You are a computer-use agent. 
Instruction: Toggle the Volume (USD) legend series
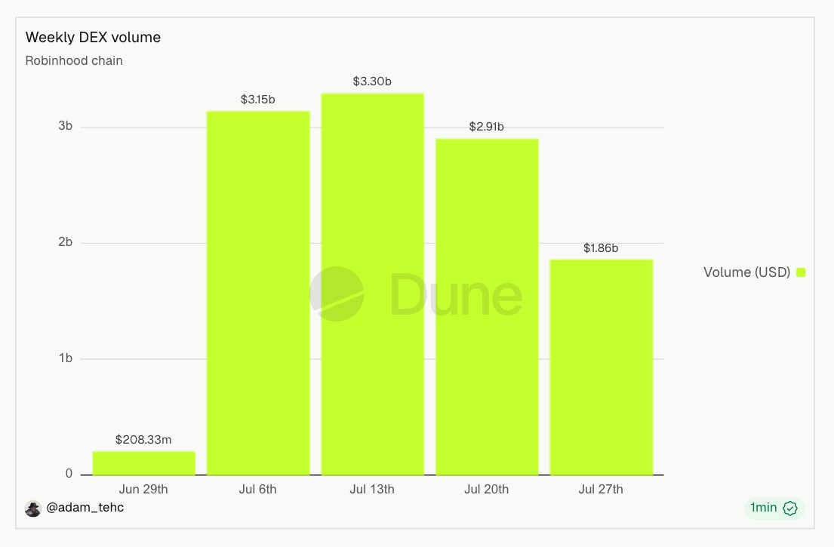(x=754, y=272)
